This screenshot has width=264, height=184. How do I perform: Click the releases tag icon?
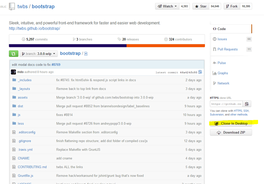119,39
